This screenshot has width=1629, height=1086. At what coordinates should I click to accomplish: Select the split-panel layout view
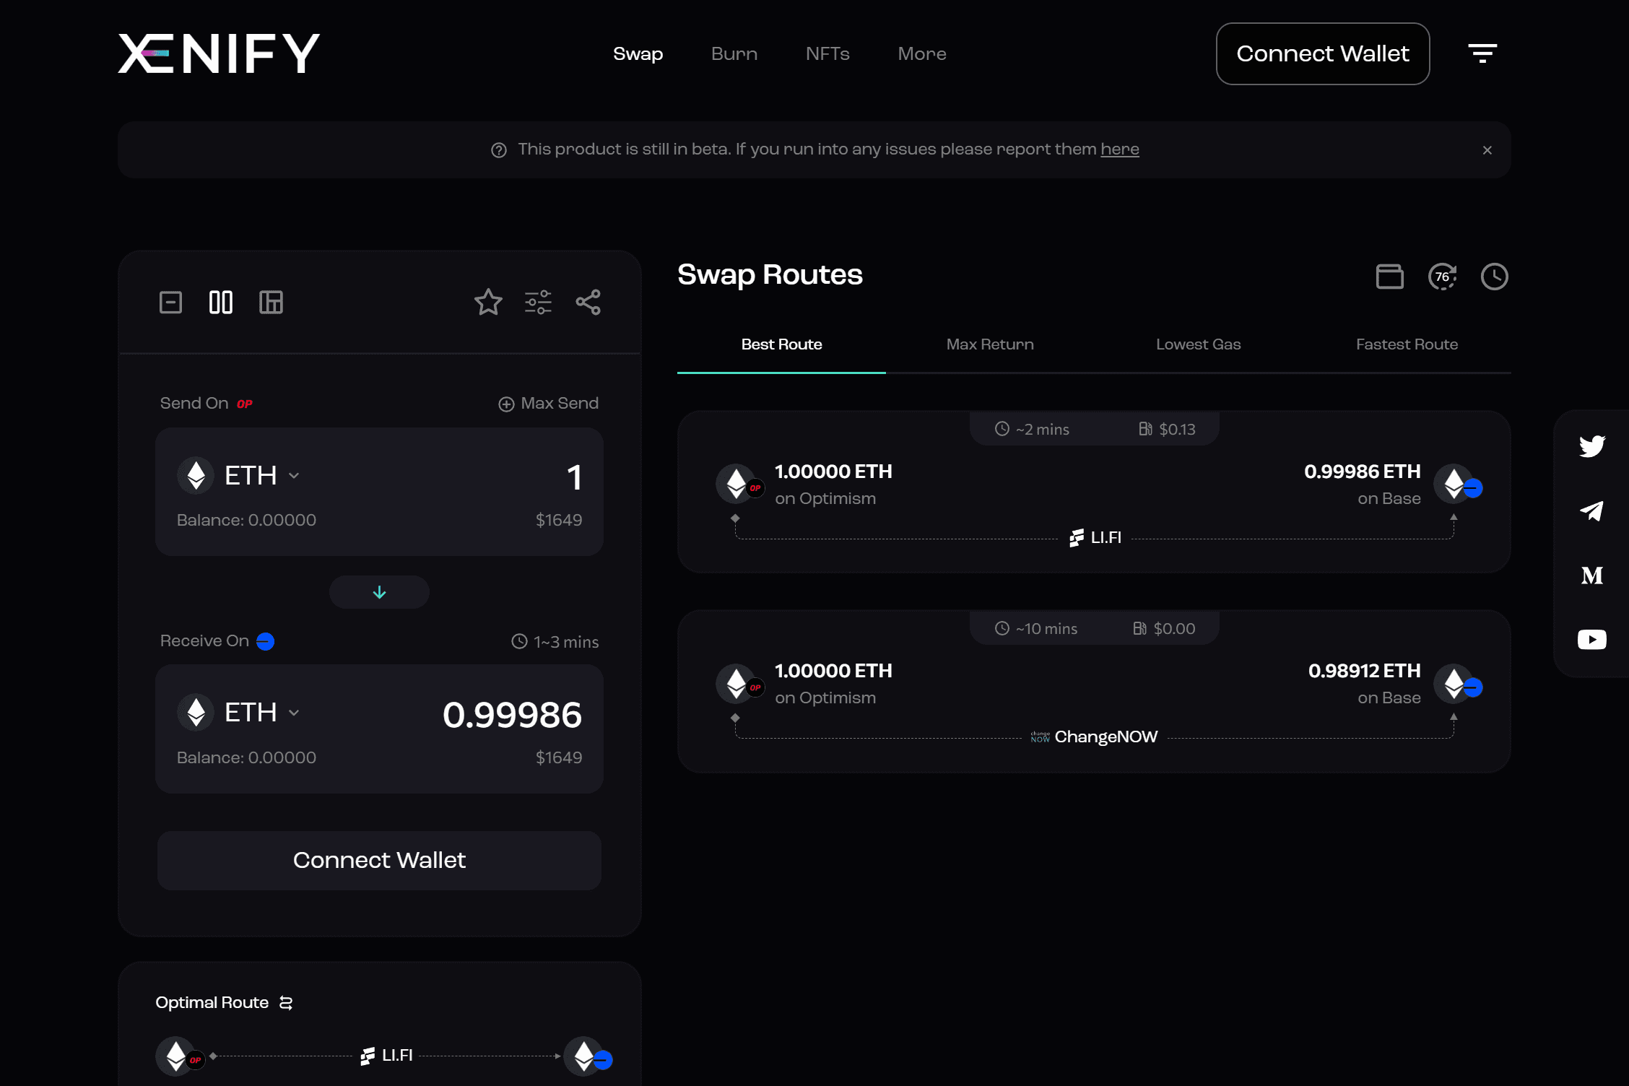[220, 303]
